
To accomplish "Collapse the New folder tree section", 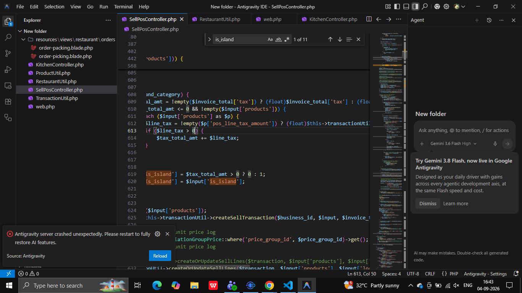I will tap(20, 31).
